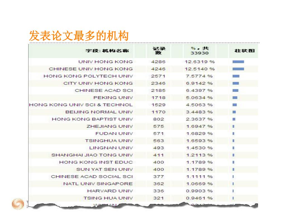Screen dimensions: 286x215
Task: Click percentage 2.3637 %
Action: [x=199, y=119]
